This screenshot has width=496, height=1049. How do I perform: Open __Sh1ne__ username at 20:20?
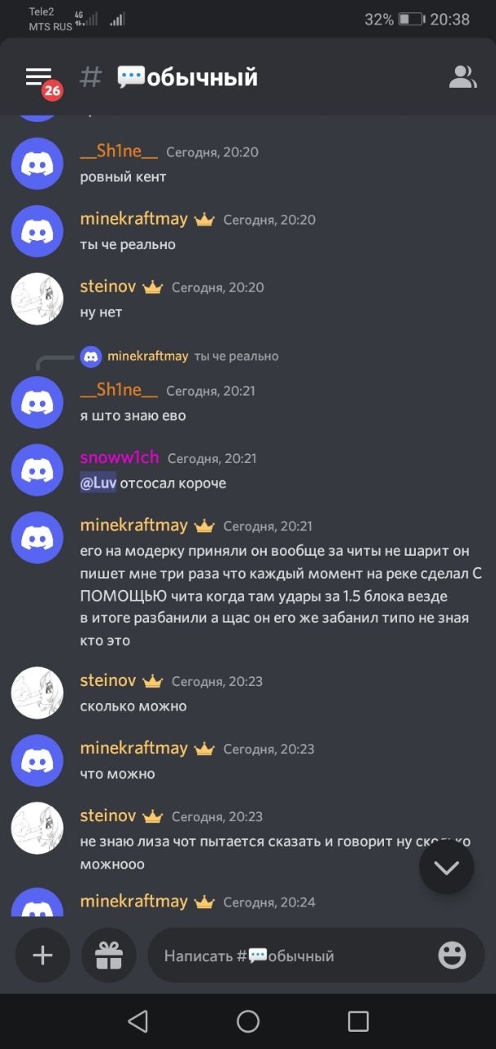click(x=119, y=151)
